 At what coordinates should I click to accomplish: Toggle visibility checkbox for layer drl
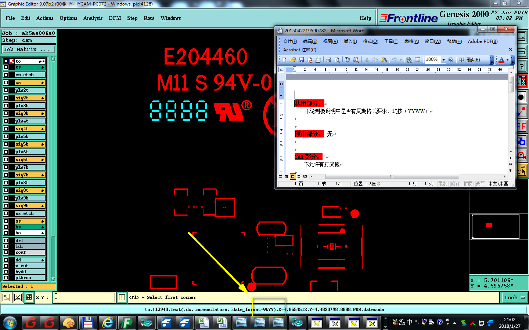6,241
